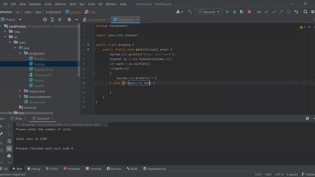
Task: Expand all nodes in Project panel
Action: (52, 20)
